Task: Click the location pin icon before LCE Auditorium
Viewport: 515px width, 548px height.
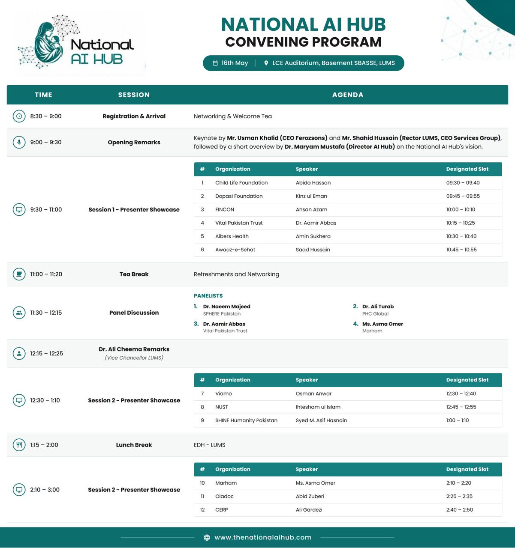Action: [x=266, y=63]
